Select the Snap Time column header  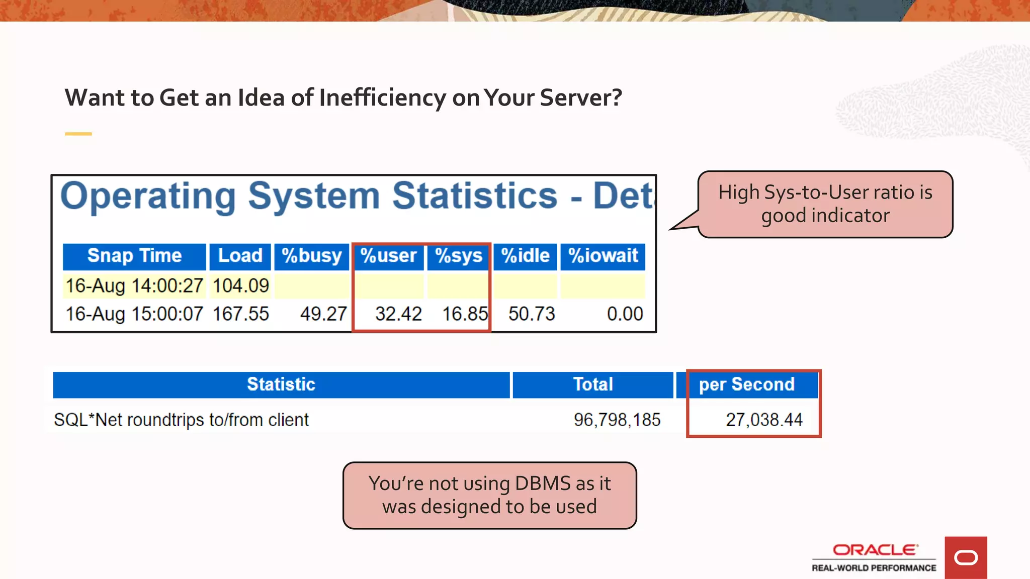click(x=134, y=256)
